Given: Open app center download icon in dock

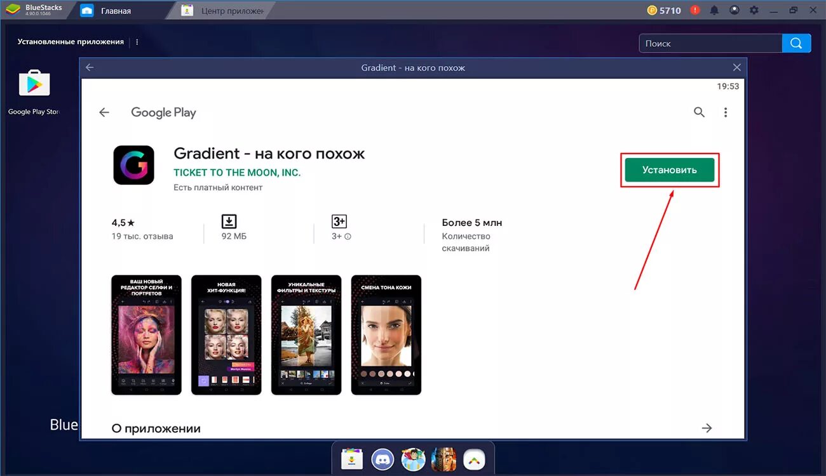Looking at the screenshot, I should [352, 458].
